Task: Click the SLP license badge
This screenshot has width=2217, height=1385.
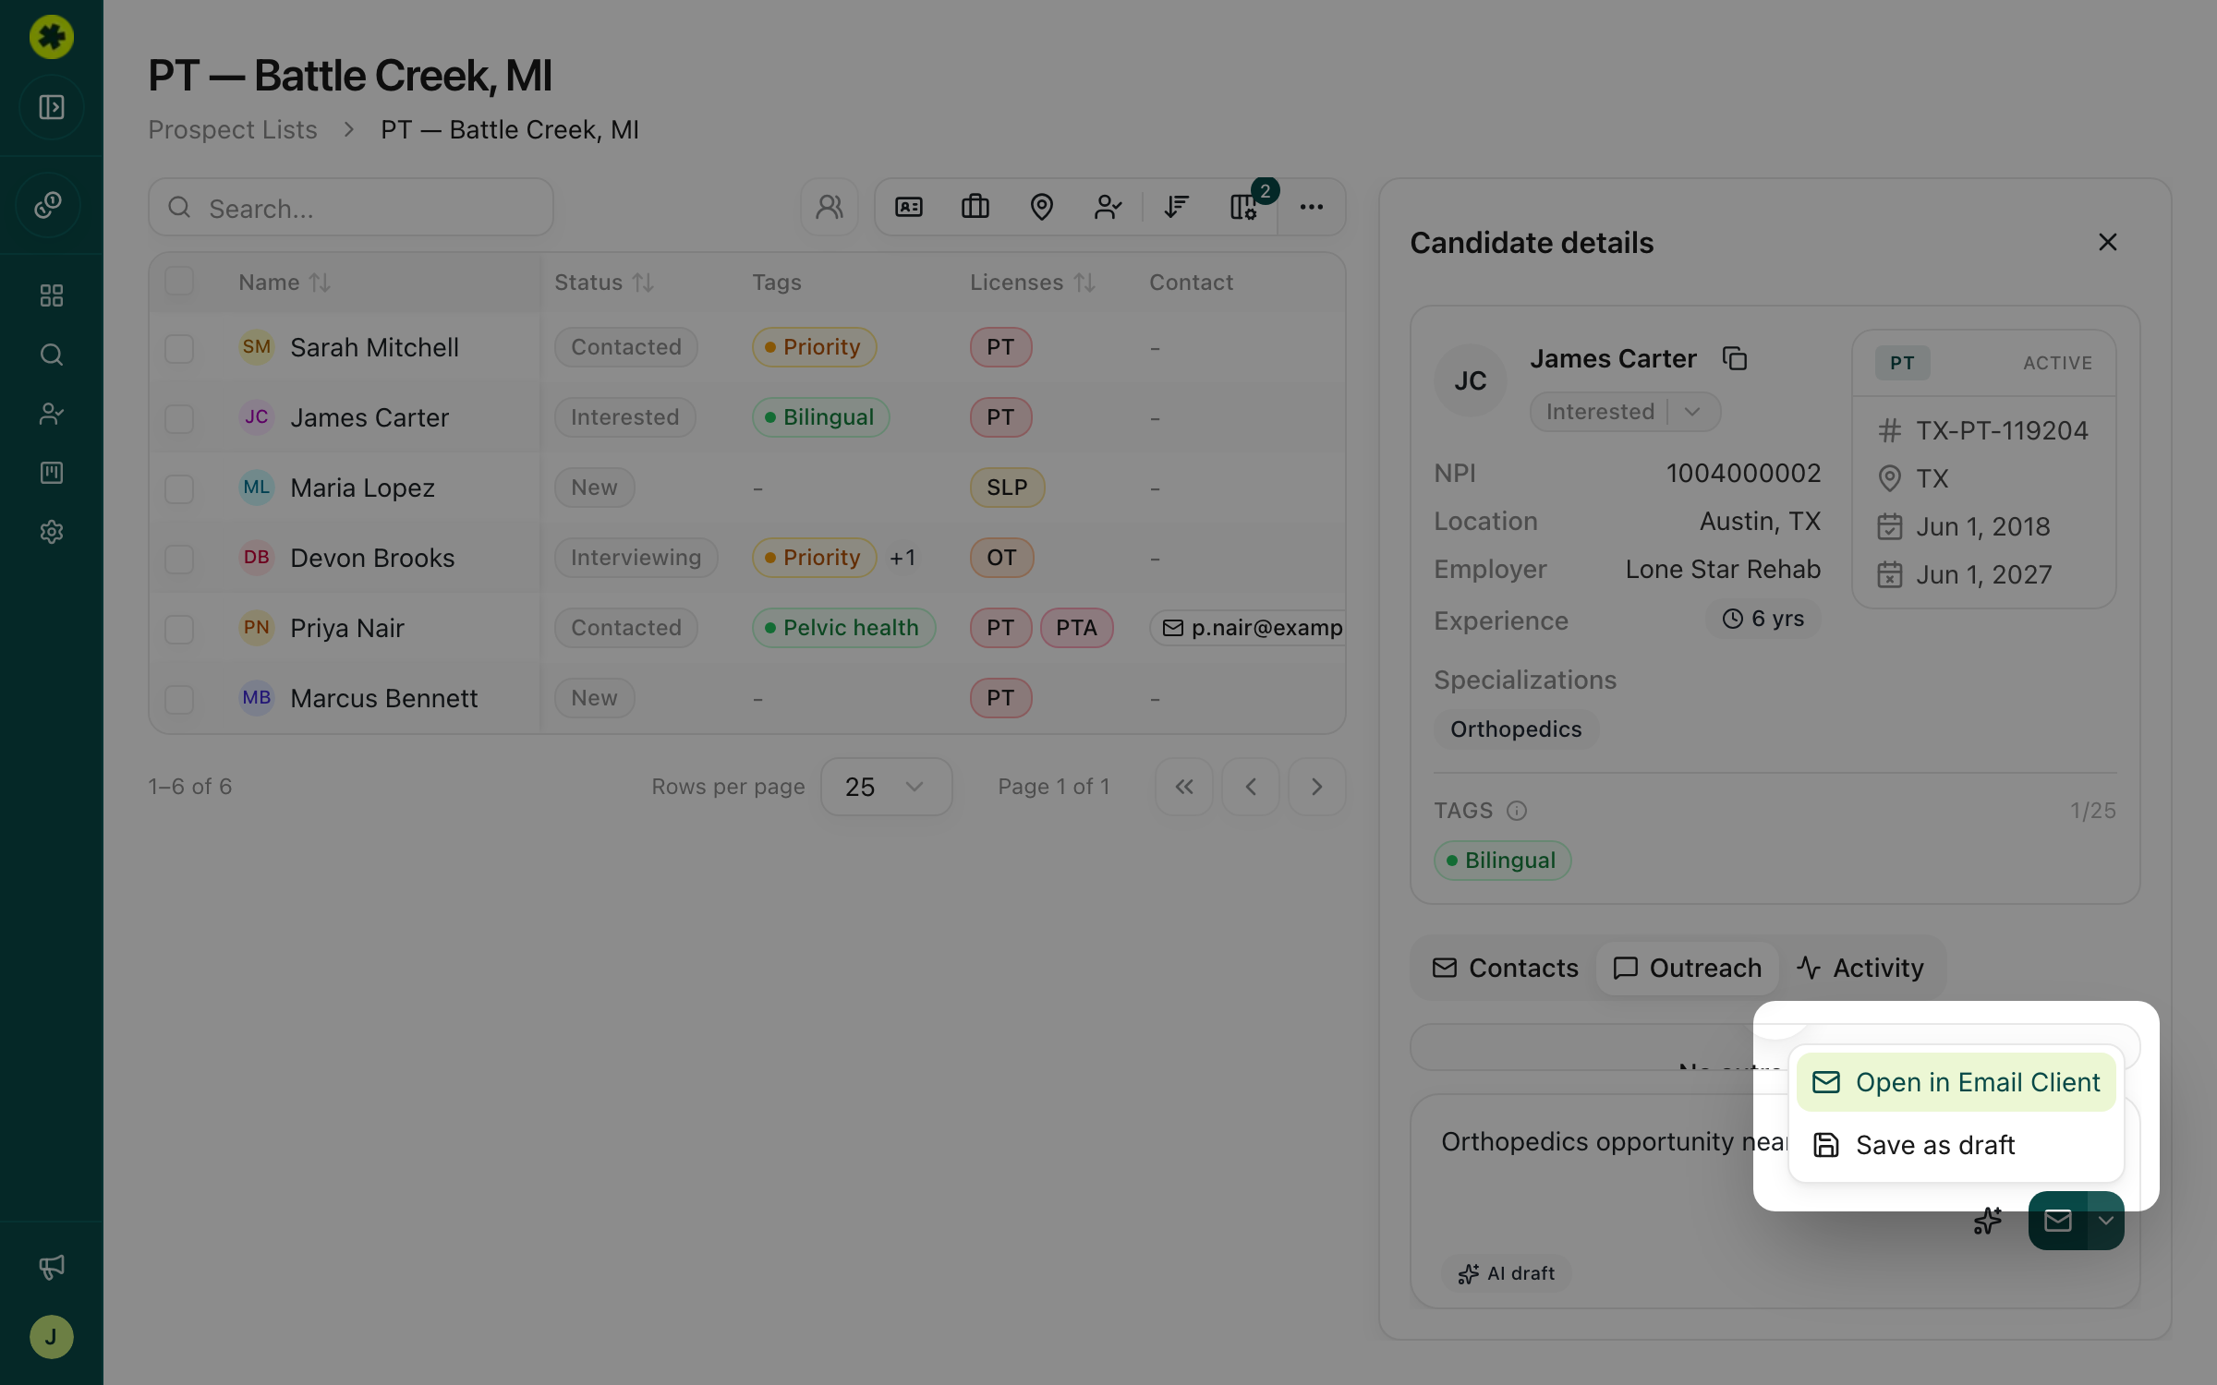Action: click(1008, 488)
